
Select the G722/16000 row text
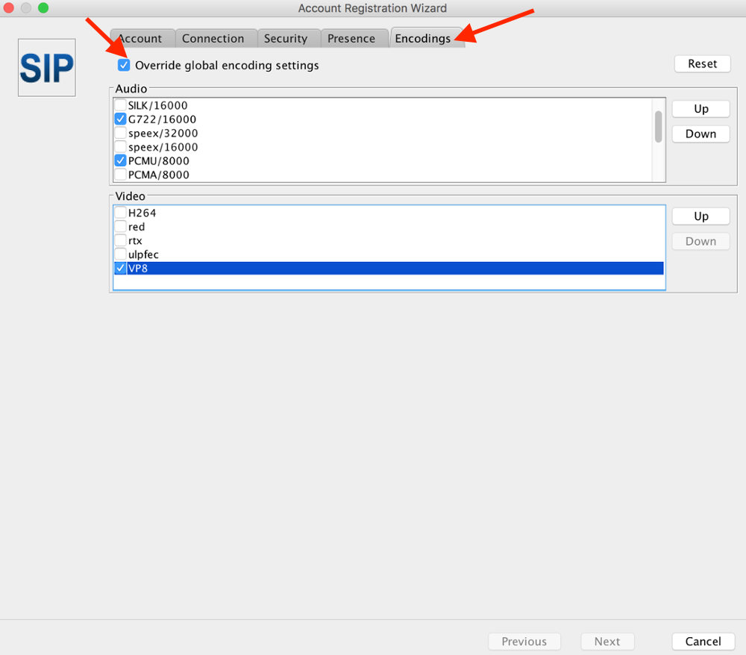coord(162,119)
